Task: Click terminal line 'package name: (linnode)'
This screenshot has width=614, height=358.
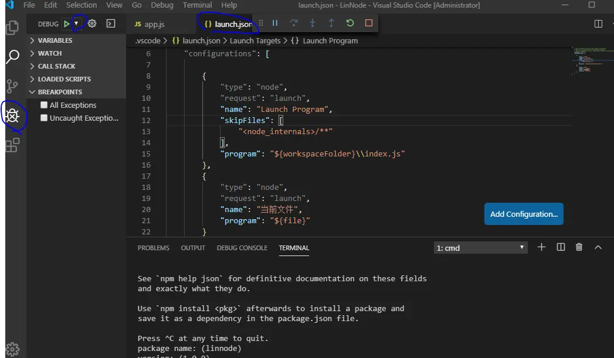Action: 189,349
